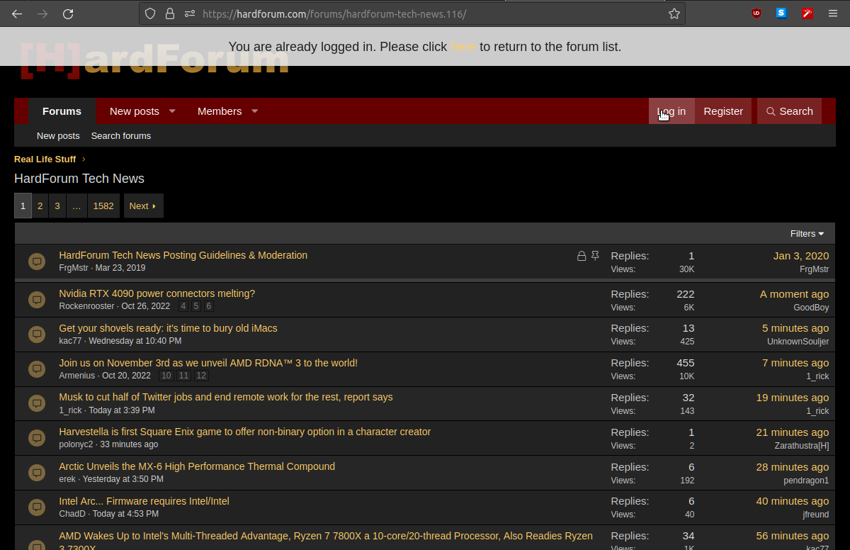This screenshot has height=550, width=850.
Task: Click the browser forward arrow
Action: point(42,13)
